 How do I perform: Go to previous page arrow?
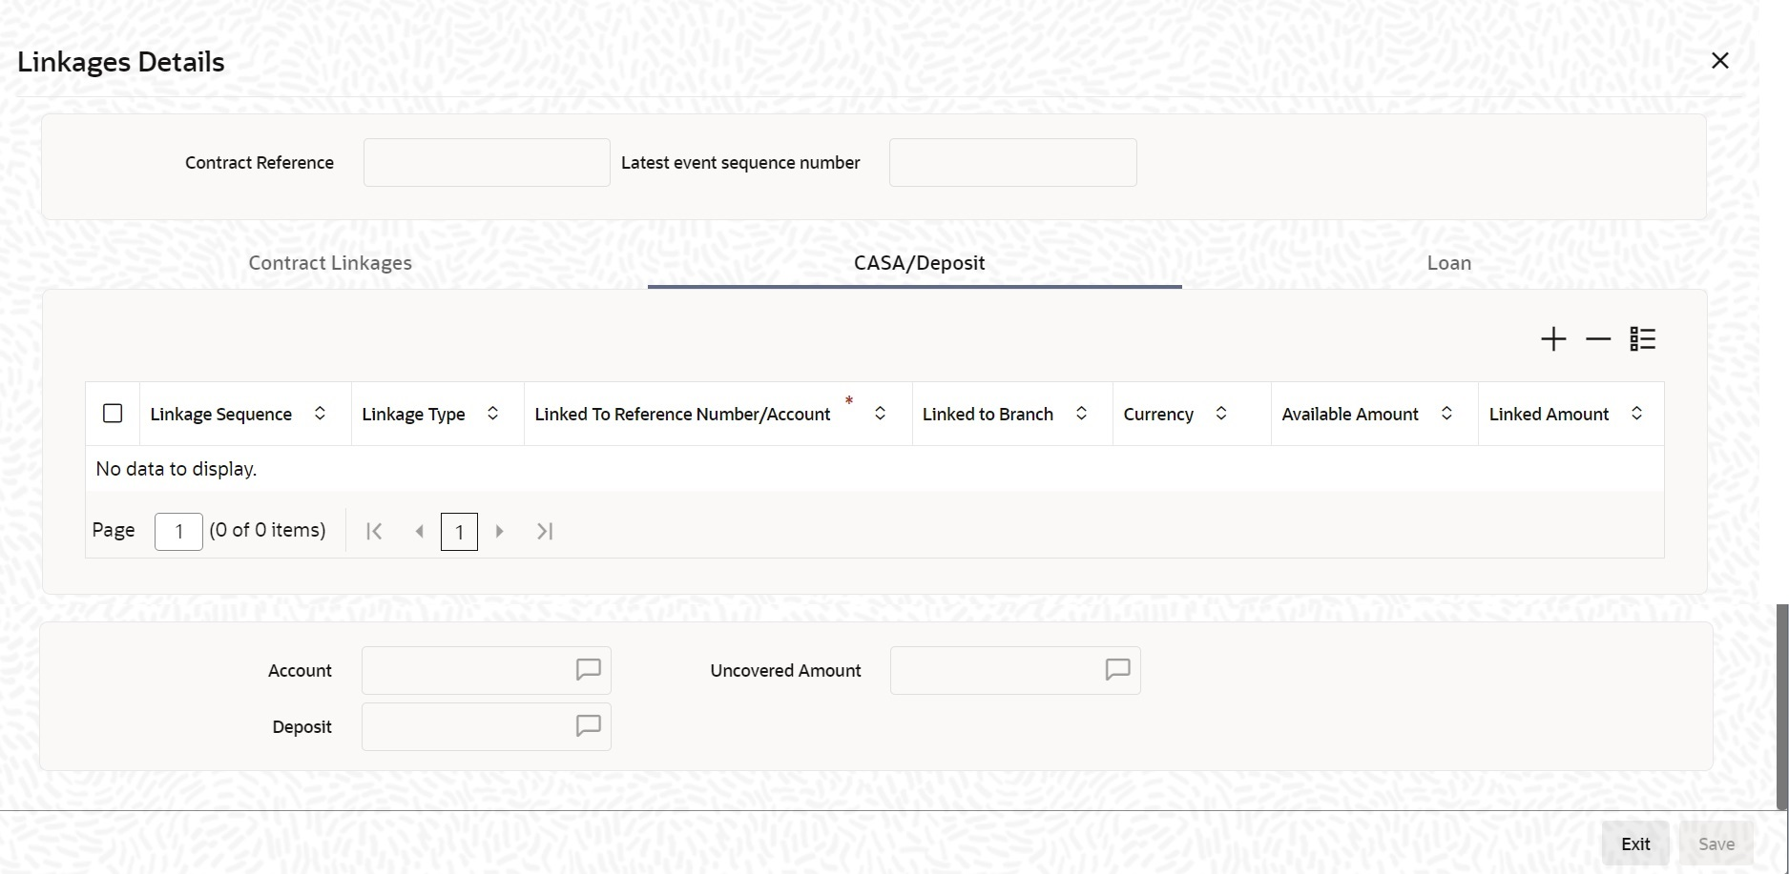point(419,531)
